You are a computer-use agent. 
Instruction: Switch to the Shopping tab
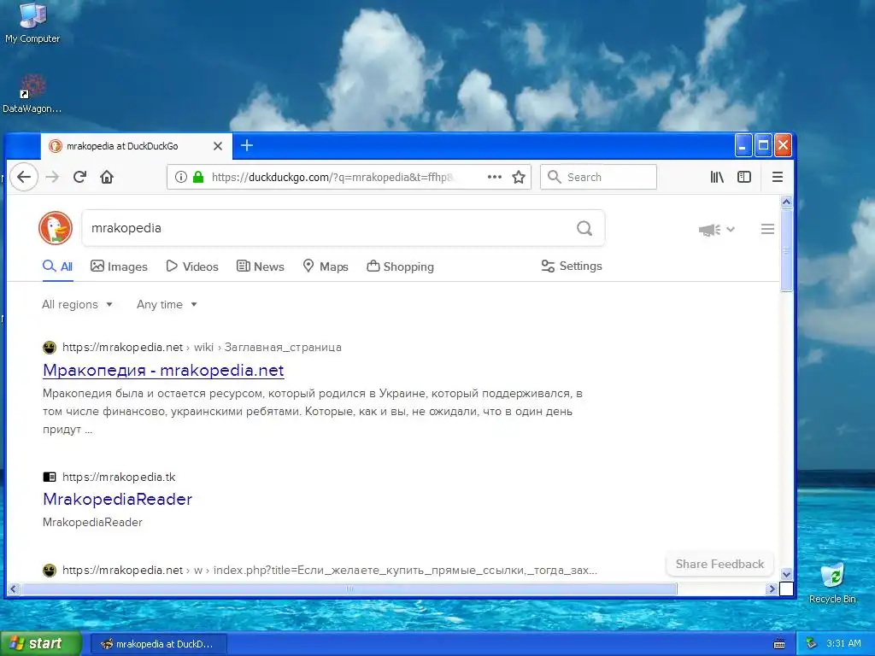[400, 266]
